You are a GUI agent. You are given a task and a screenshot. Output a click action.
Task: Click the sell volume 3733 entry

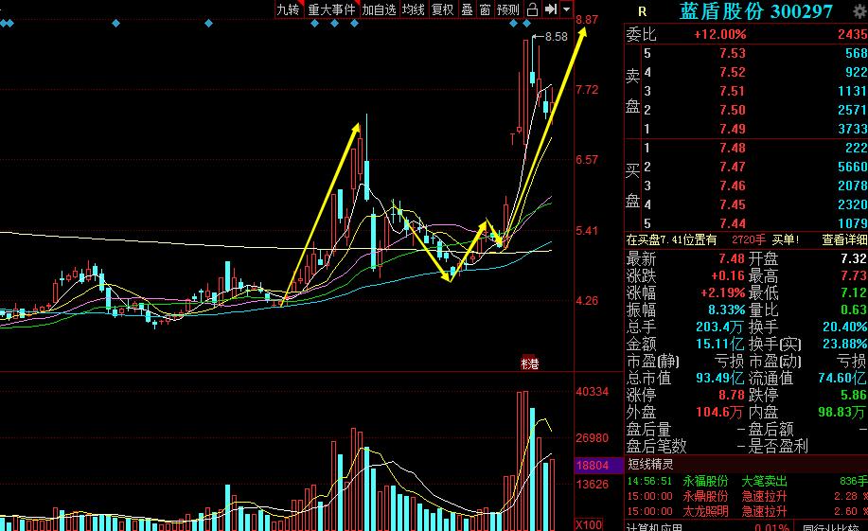852,129
